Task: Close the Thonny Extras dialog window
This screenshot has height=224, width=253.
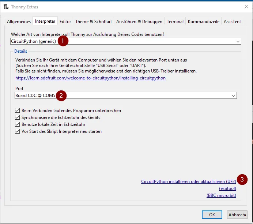Action: [x=246, y=7]
